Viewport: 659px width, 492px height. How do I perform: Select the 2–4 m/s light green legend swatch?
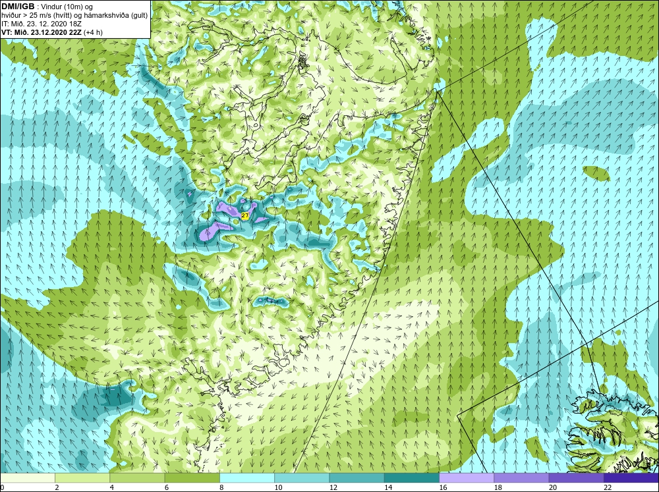pyautogui.click(x=82, y=478)
